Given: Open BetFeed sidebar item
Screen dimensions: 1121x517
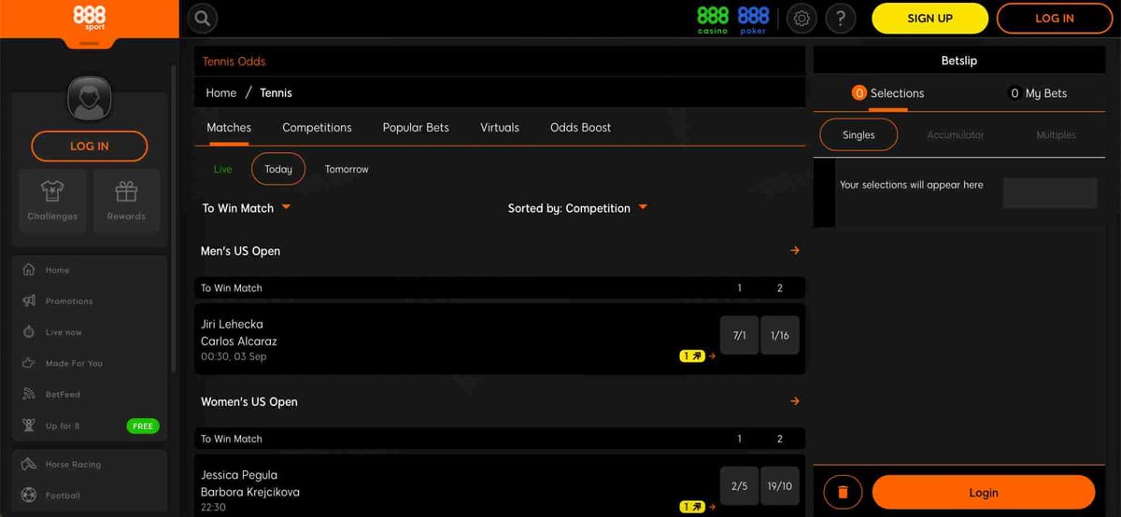Looking at the screenshot, I should point(90,395).
